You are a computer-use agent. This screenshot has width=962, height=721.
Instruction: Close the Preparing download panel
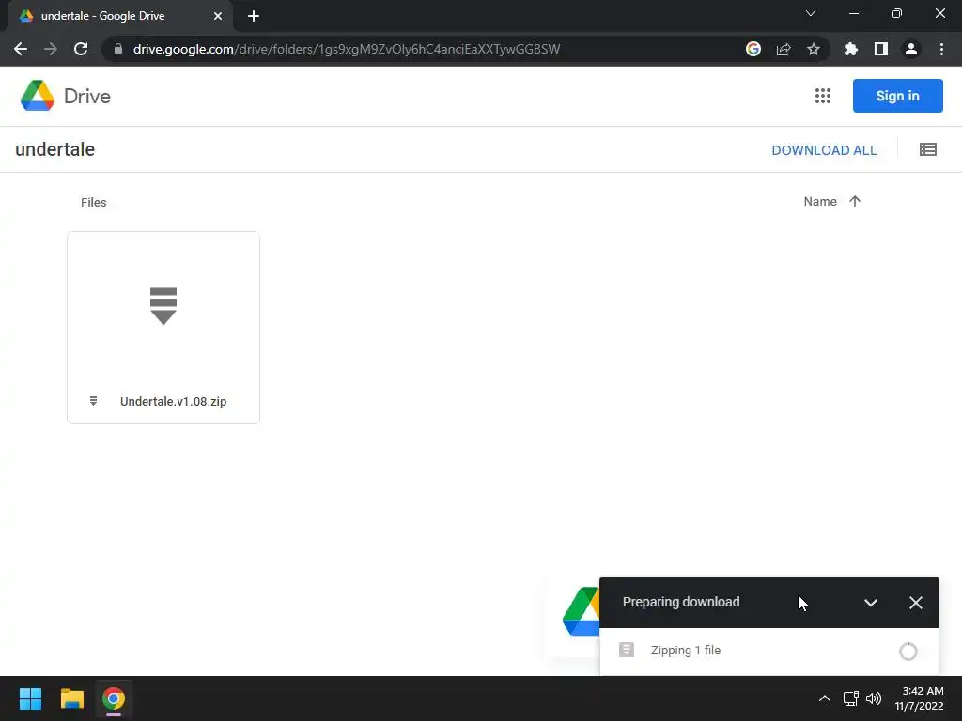(915, 603)
